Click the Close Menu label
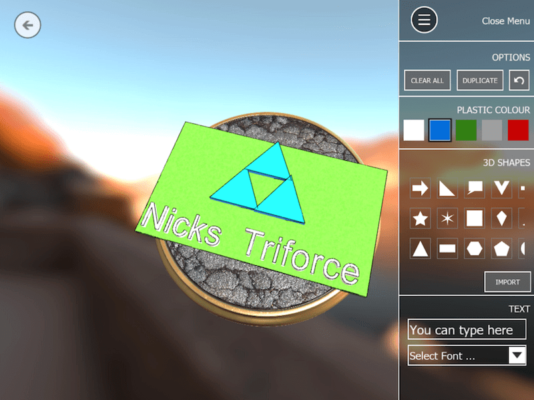This screenshot has width=534, height=400. pos(506,21)
